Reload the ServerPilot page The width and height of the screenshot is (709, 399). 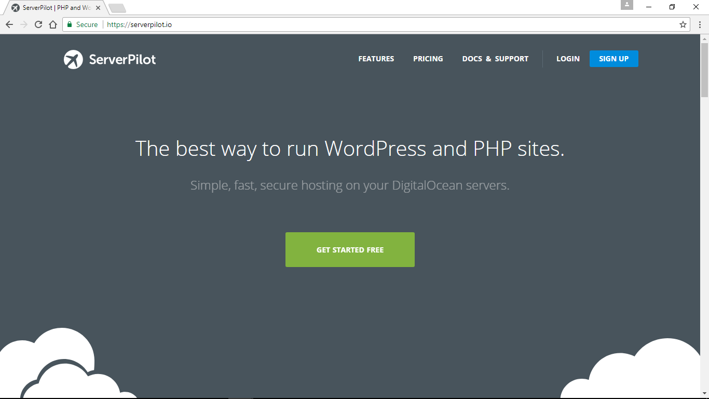click(38, 24)
